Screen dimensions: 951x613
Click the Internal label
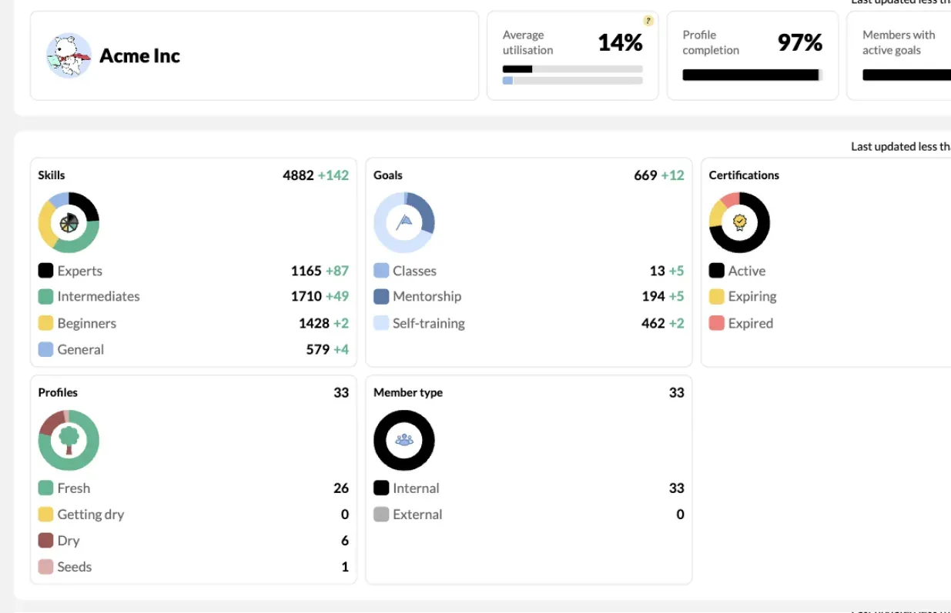point(416,488)
